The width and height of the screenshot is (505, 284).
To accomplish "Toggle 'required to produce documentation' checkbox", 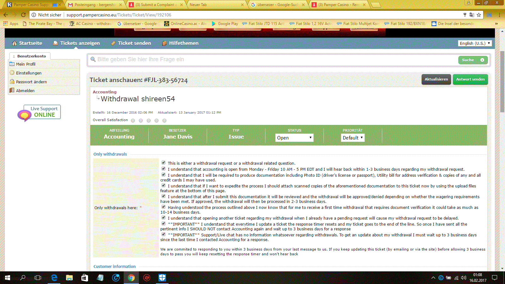I will pos(163,175).
